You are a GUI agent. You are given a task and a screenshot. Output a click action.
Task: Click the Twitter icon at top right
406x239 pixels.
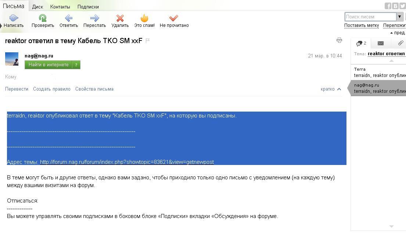coord(402,6)
